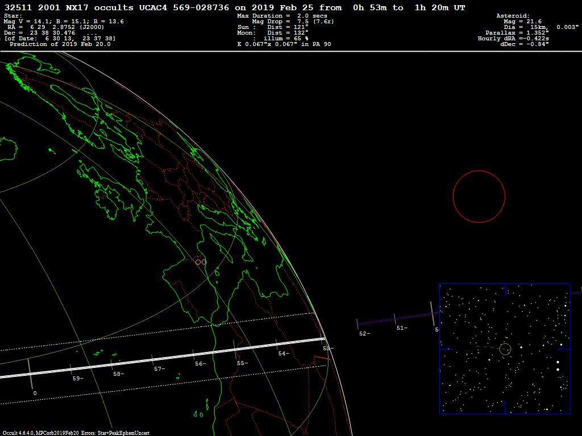This screenshot has width=582, height=436.
Task: Click the Prediction of 2019 Feb 20.0 text
Action: coord(60,44)
